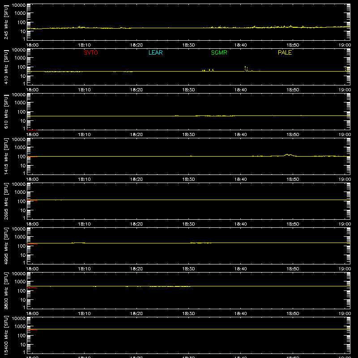Viewport: 358px width, 358px height.
Task: Click the 18:10 tick label of 245 MHz plot
Action: (85, 45)
